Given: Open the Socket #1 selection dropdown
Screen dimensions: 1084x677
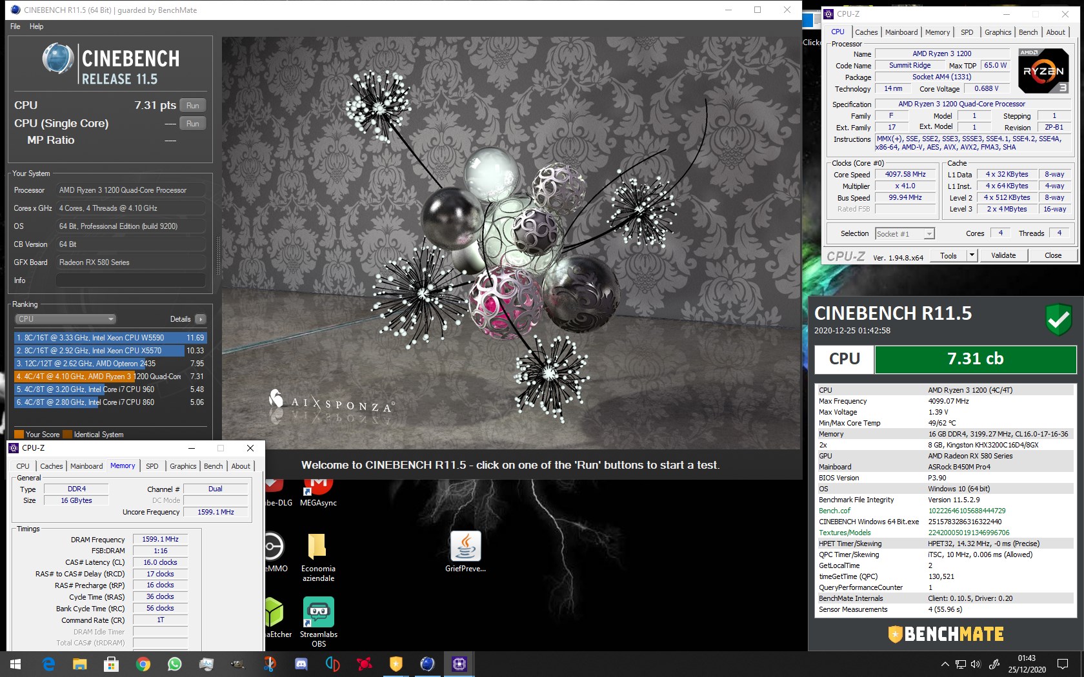Looking at the screenshot, I should point(905,234).
